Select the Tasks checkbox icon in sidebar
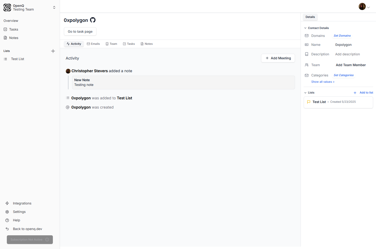376x249 pixels. click(x=6, y=29)
